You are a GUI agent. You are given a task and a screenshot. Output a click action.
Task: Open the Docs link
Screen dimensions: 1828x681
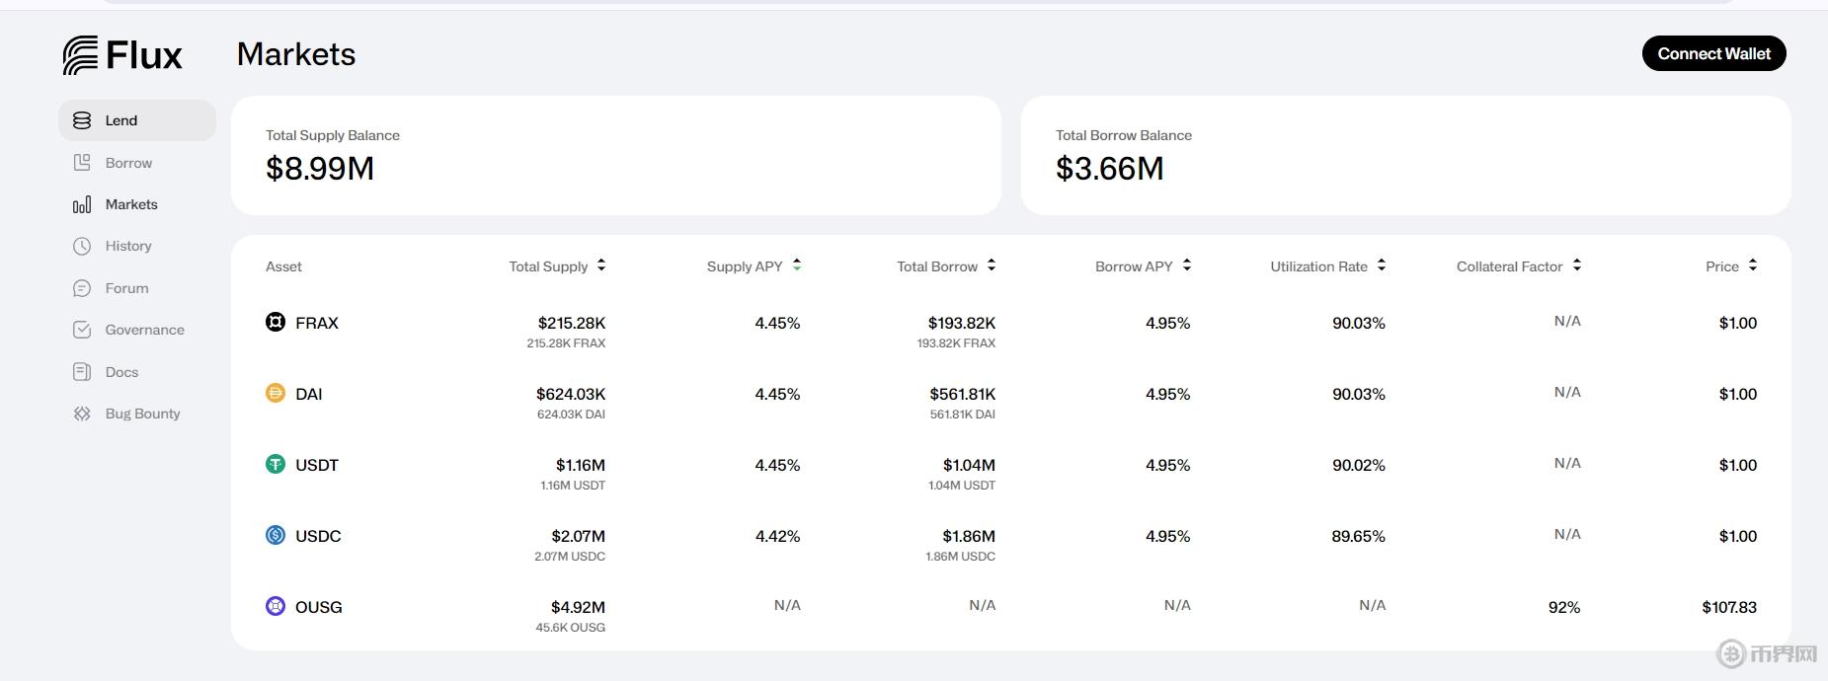[x=137, y=372]
